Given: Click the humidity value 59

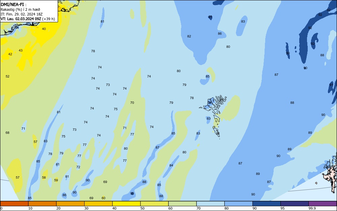Looking at the screenshot, I should [56, 180].
